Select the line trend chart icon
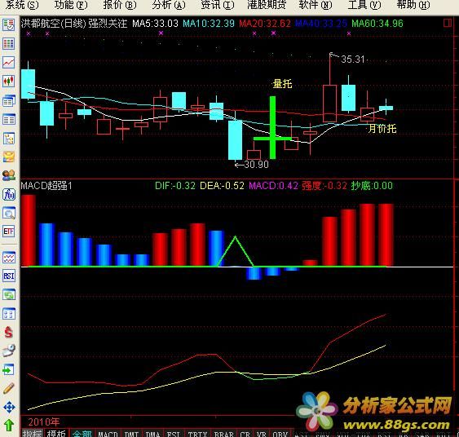This screenshot has width=459, height=437. pyautogui.click(x=9, y=62)
